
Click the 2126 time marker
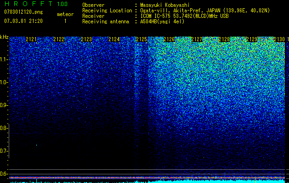tap(169, 39)
